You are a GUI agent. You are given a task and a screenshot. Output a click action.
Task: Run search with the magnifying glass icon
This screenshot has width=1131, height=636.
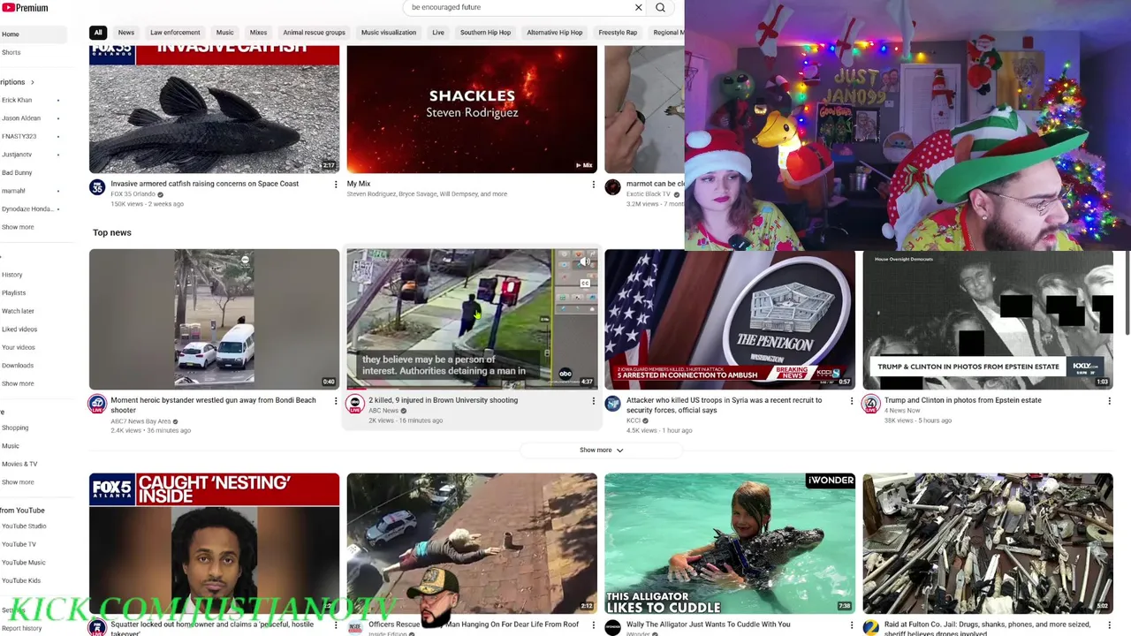(x=660, y=8)
